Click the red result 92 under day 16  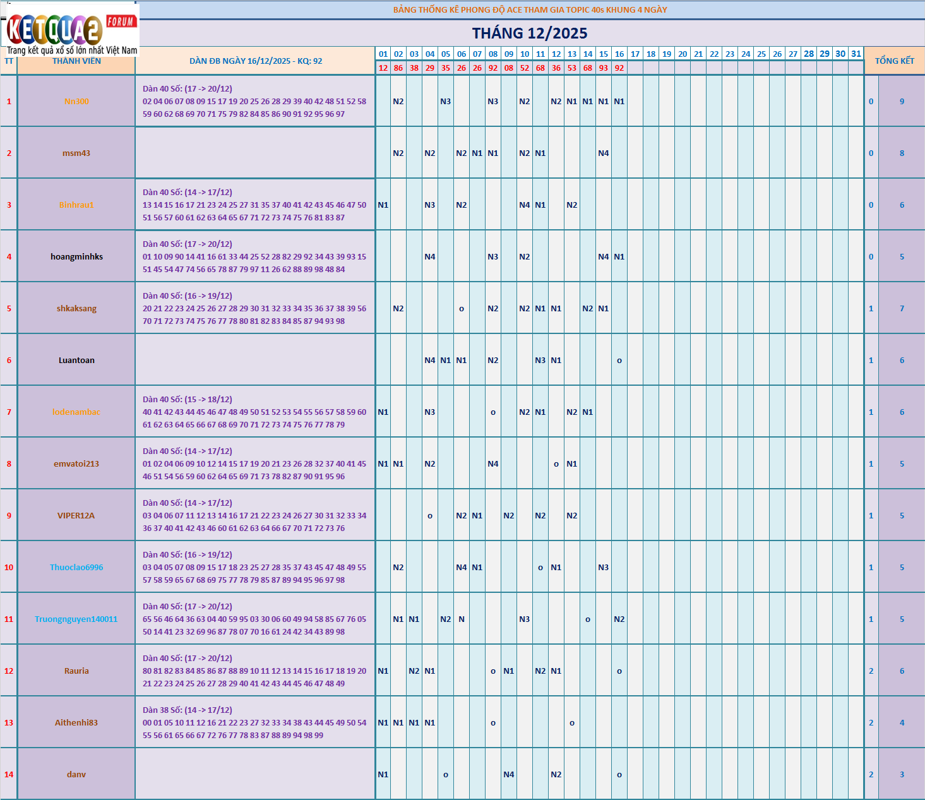click(x=619, y=68)
